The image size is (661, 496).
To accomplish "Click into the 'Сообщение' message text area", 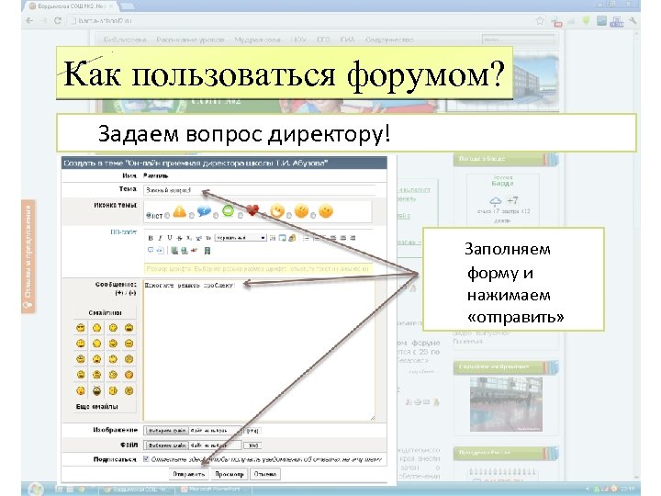I will (259, 351).
